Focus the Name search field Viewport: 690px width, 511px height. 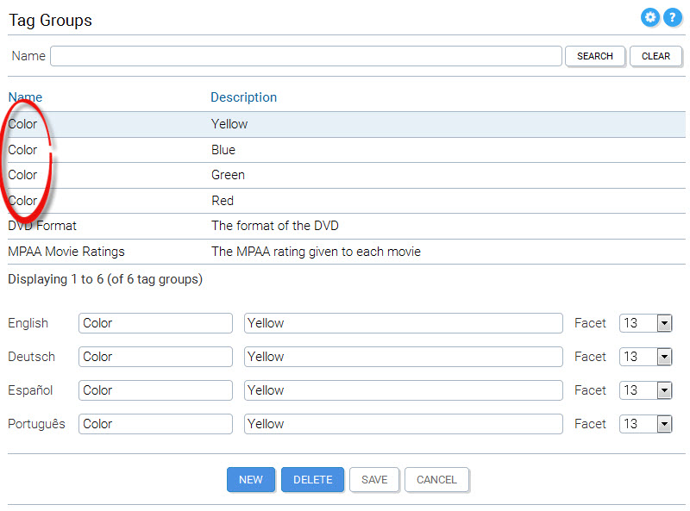(x=306, y=56)
